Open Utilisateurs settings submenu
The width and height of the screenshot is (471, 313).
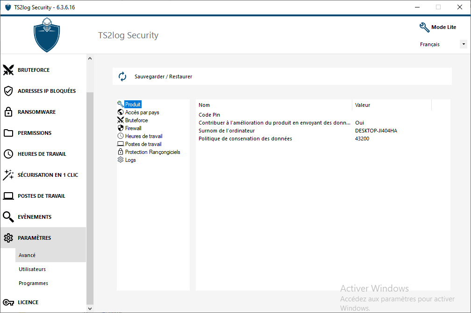pyautogui.click(x=32, y=269)
